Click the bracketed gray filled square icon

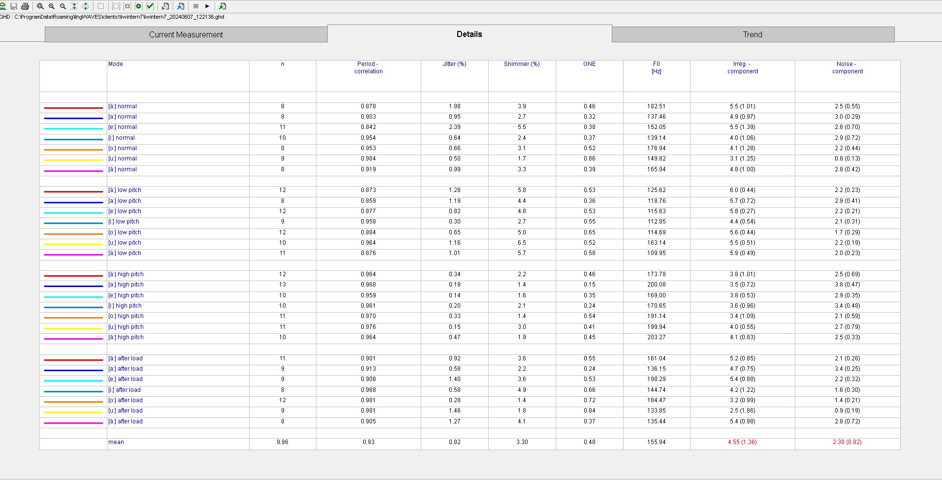(x=127, y=6)
